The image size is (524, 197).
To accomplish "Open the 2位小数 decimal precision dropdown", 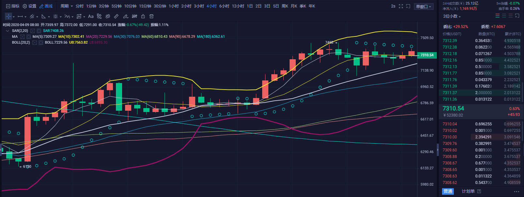I will pyautogui.click(x=452, y=16).
